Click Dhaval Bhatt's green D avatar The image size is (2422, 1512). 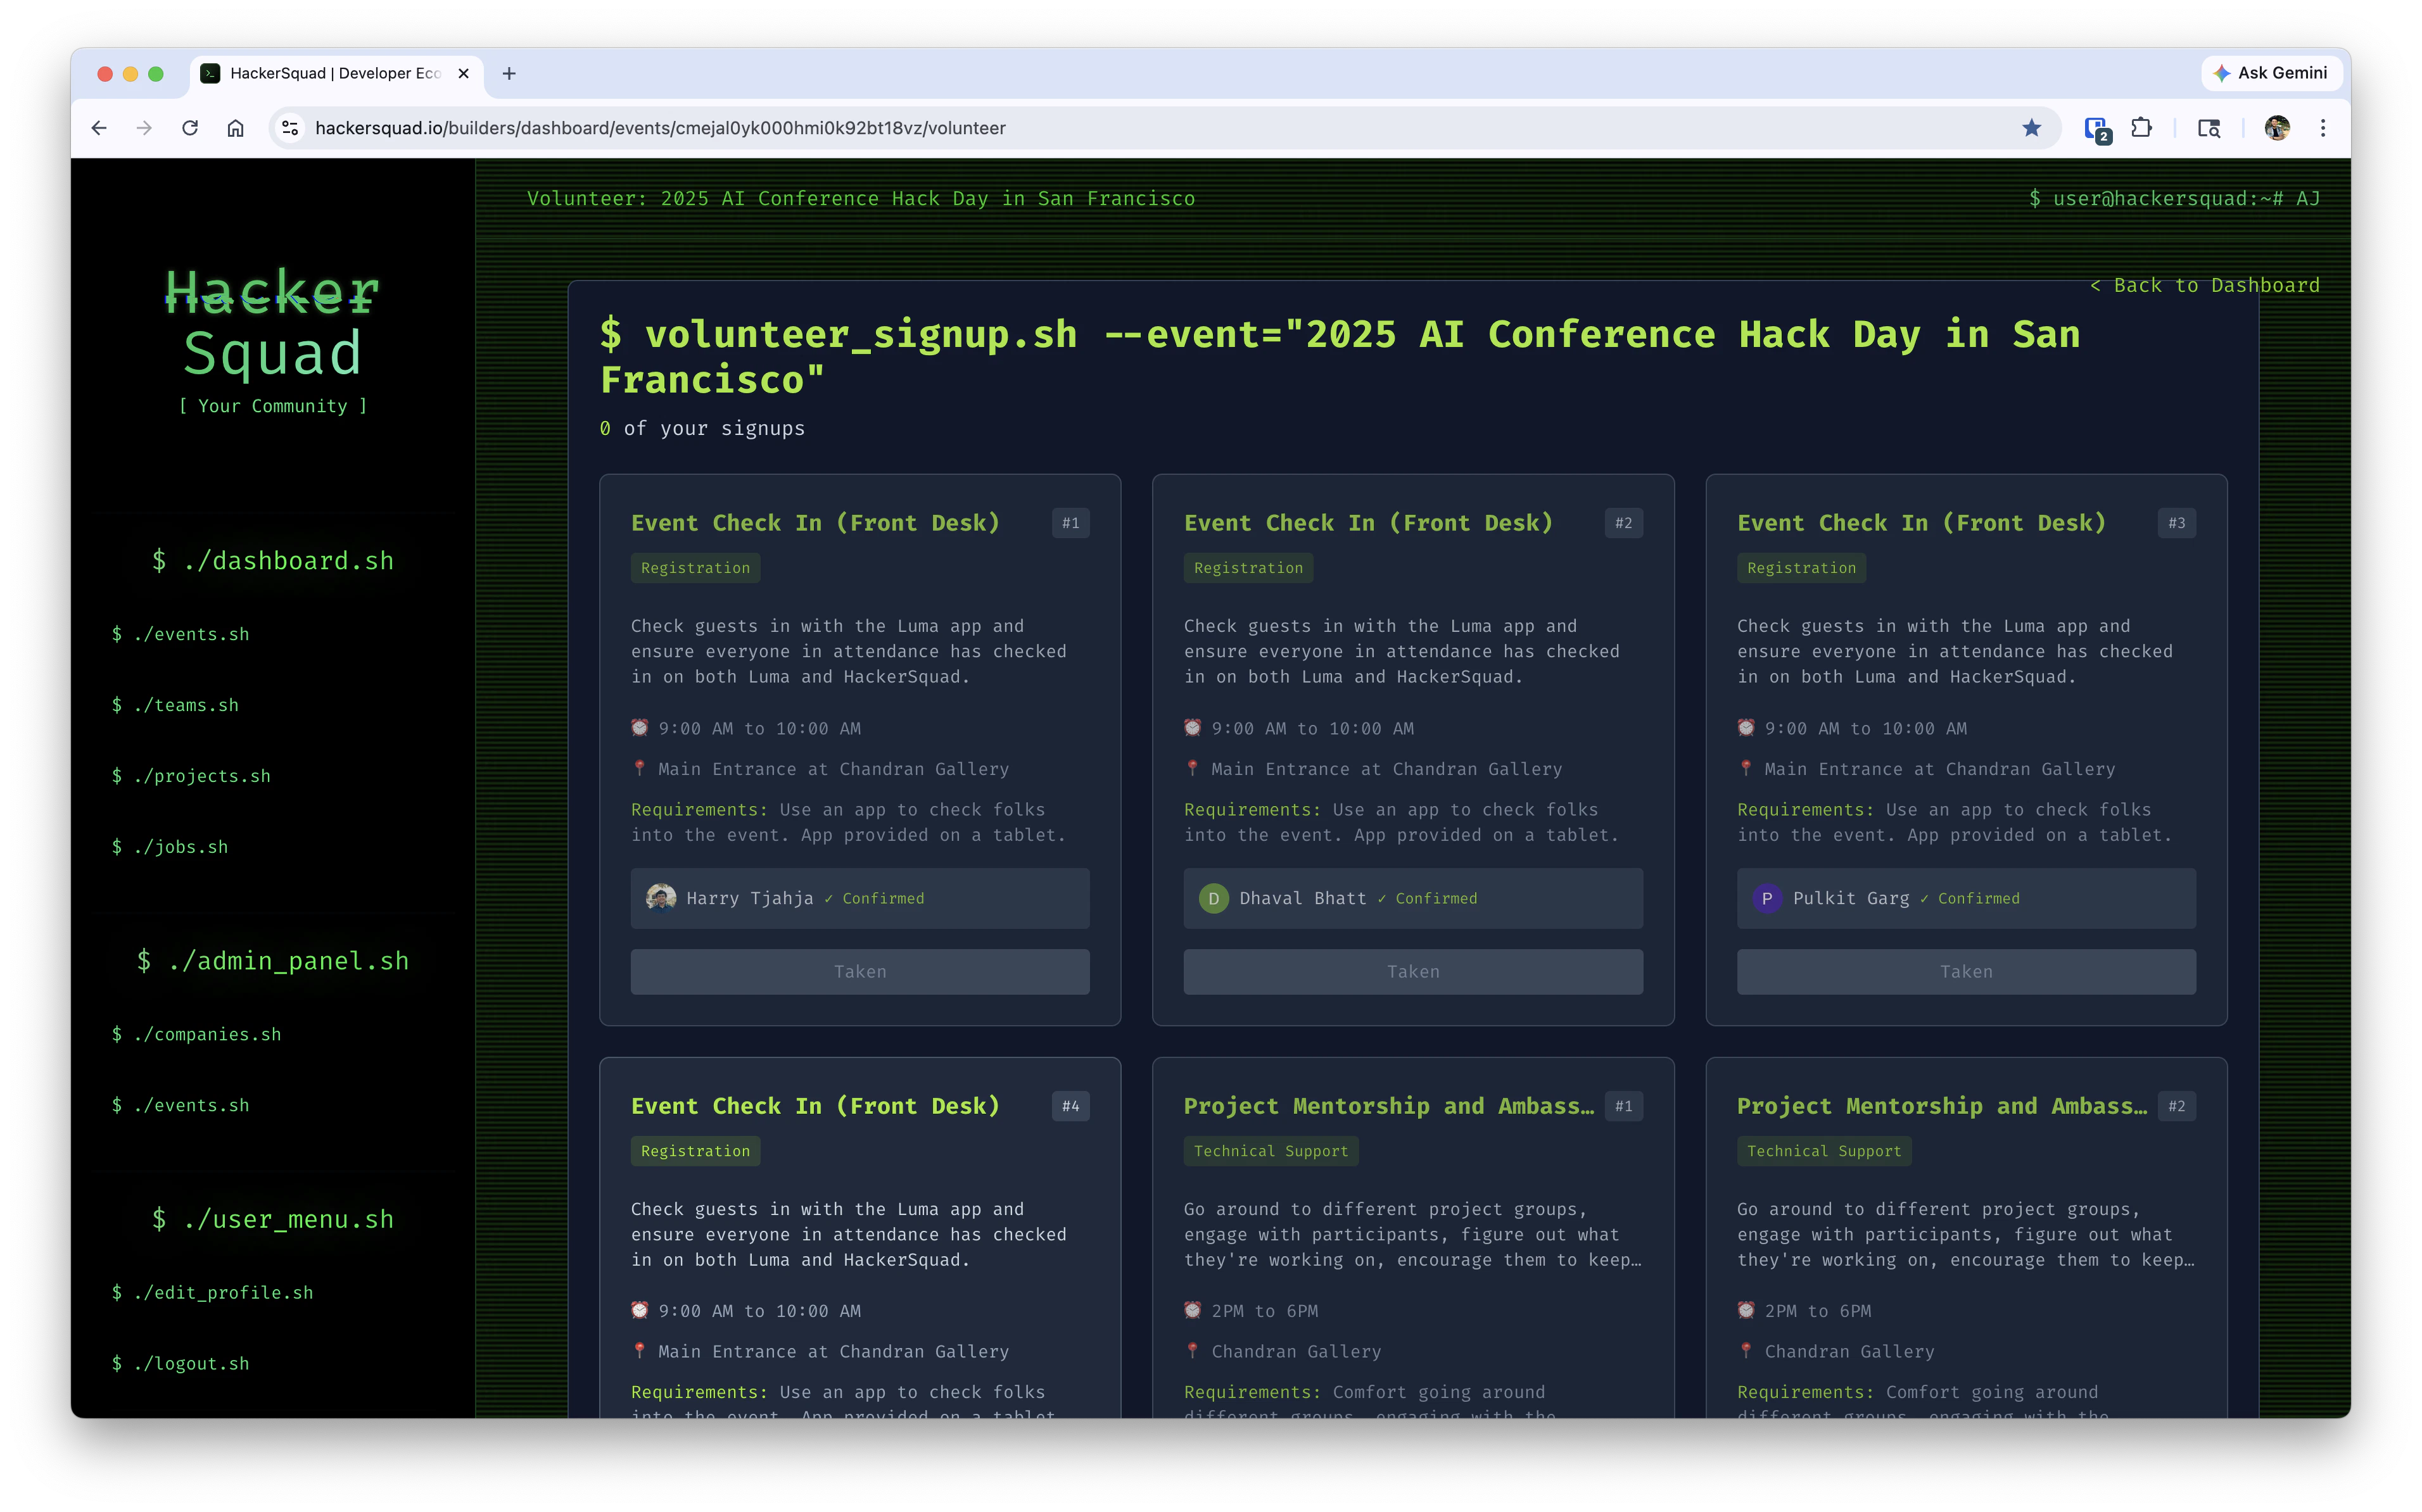pyautogui.click(x=1214, y=898)
